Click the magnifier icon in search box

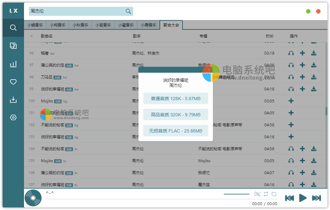point(128,11)
